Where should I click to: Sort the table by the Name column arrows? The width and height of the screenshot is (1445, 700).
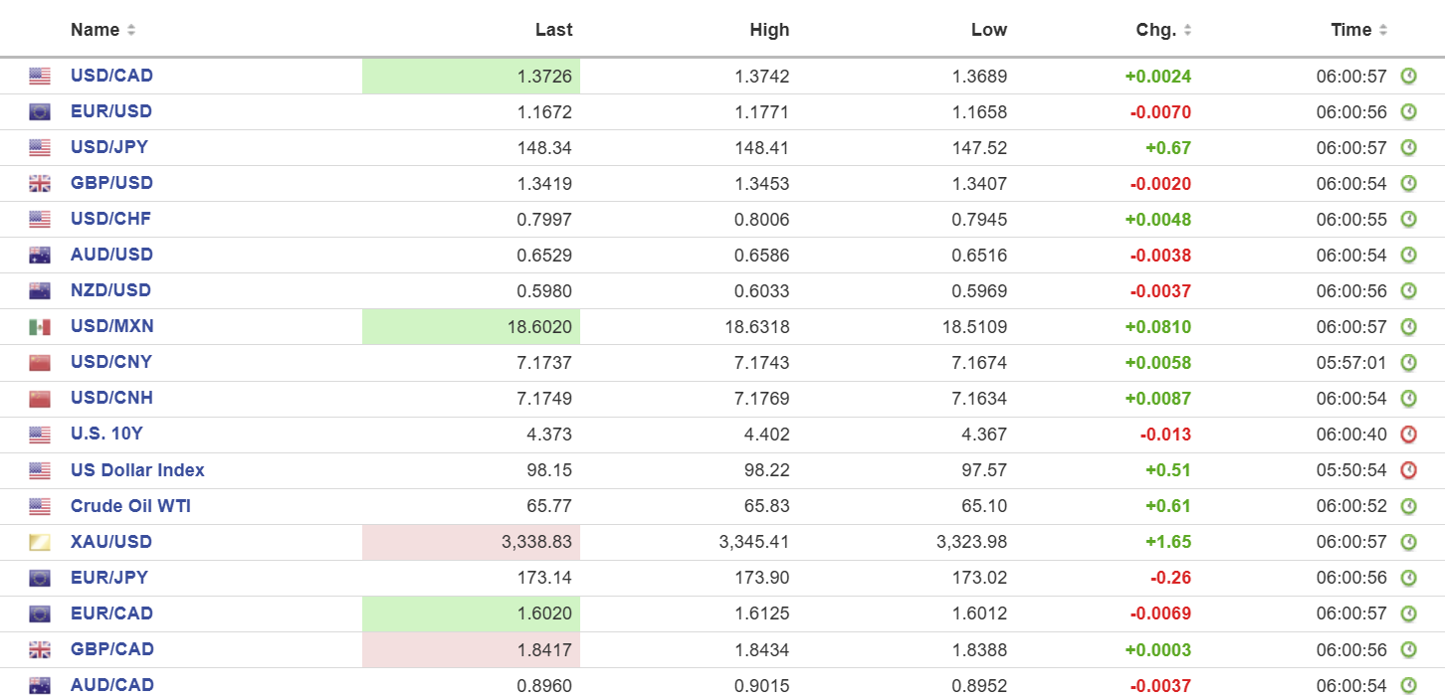point(131,30)
